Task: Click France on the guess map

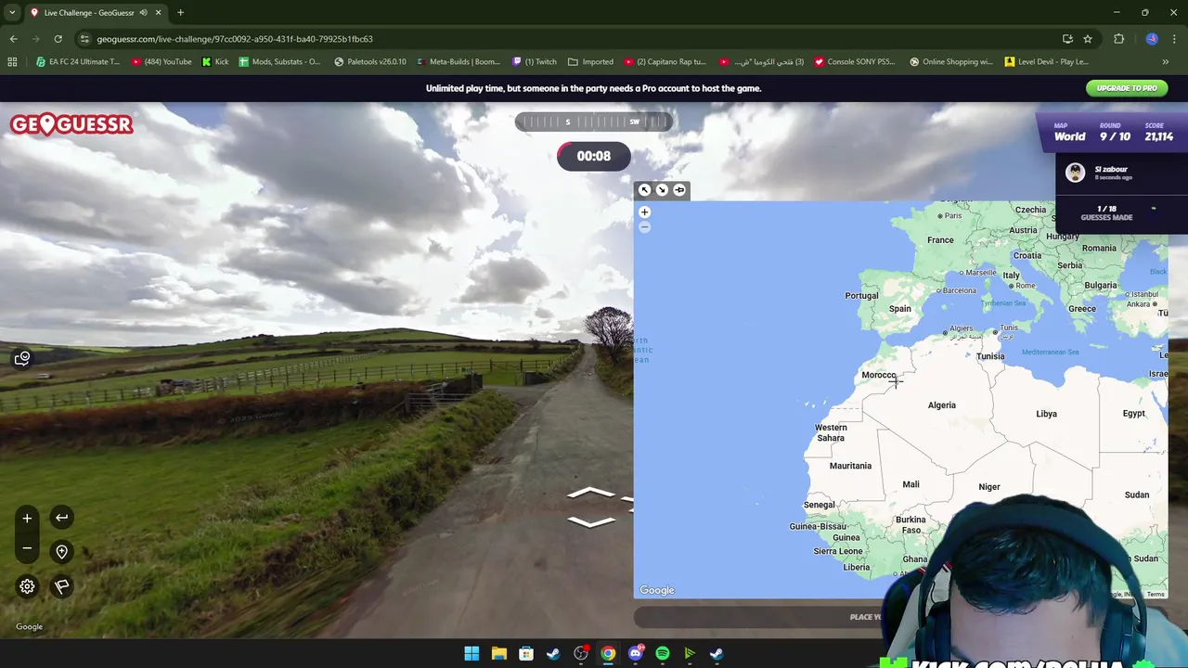Action: click(x=940, y=240)
